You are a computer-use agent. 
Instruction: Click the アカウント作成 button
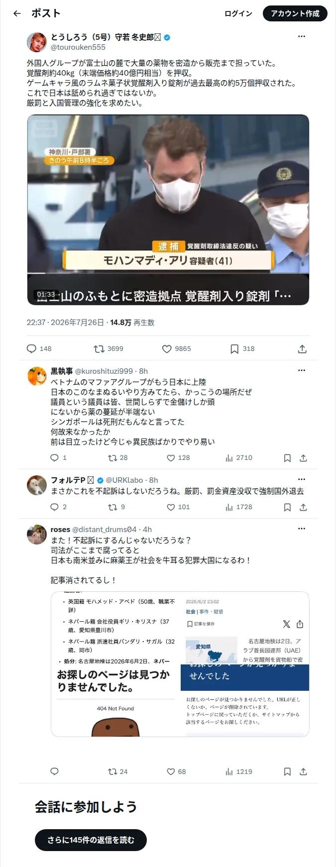(x=295, y=13)
